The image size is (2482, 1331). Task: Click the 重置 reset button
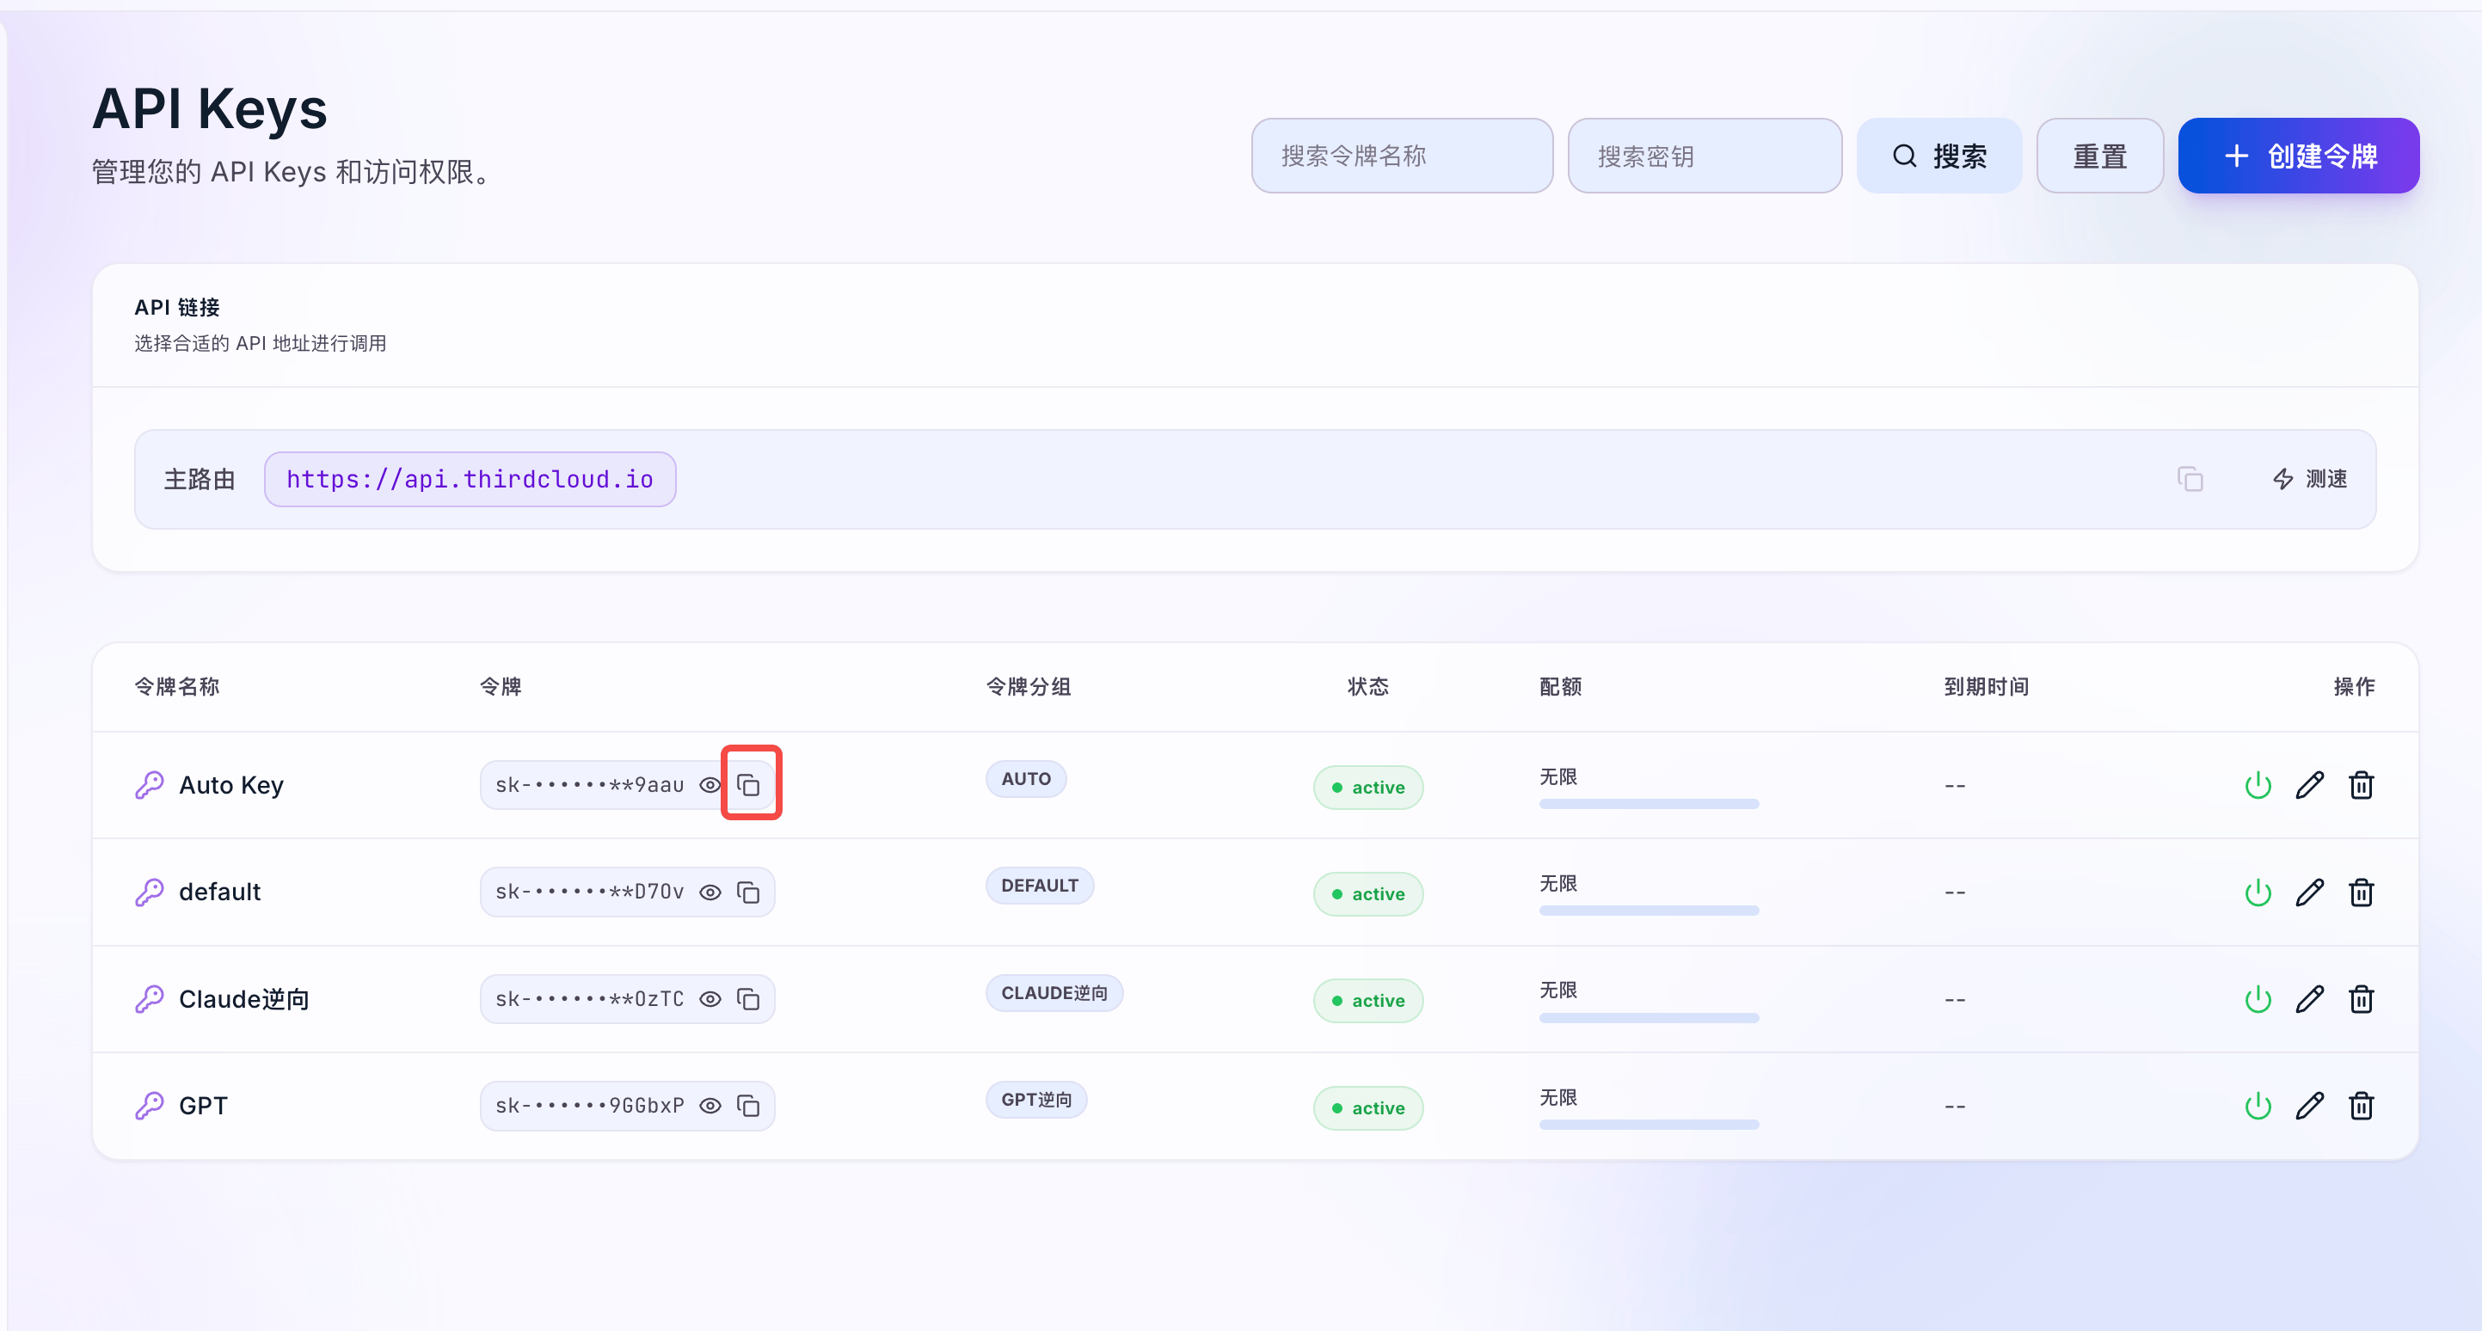tap(2099, 156)
